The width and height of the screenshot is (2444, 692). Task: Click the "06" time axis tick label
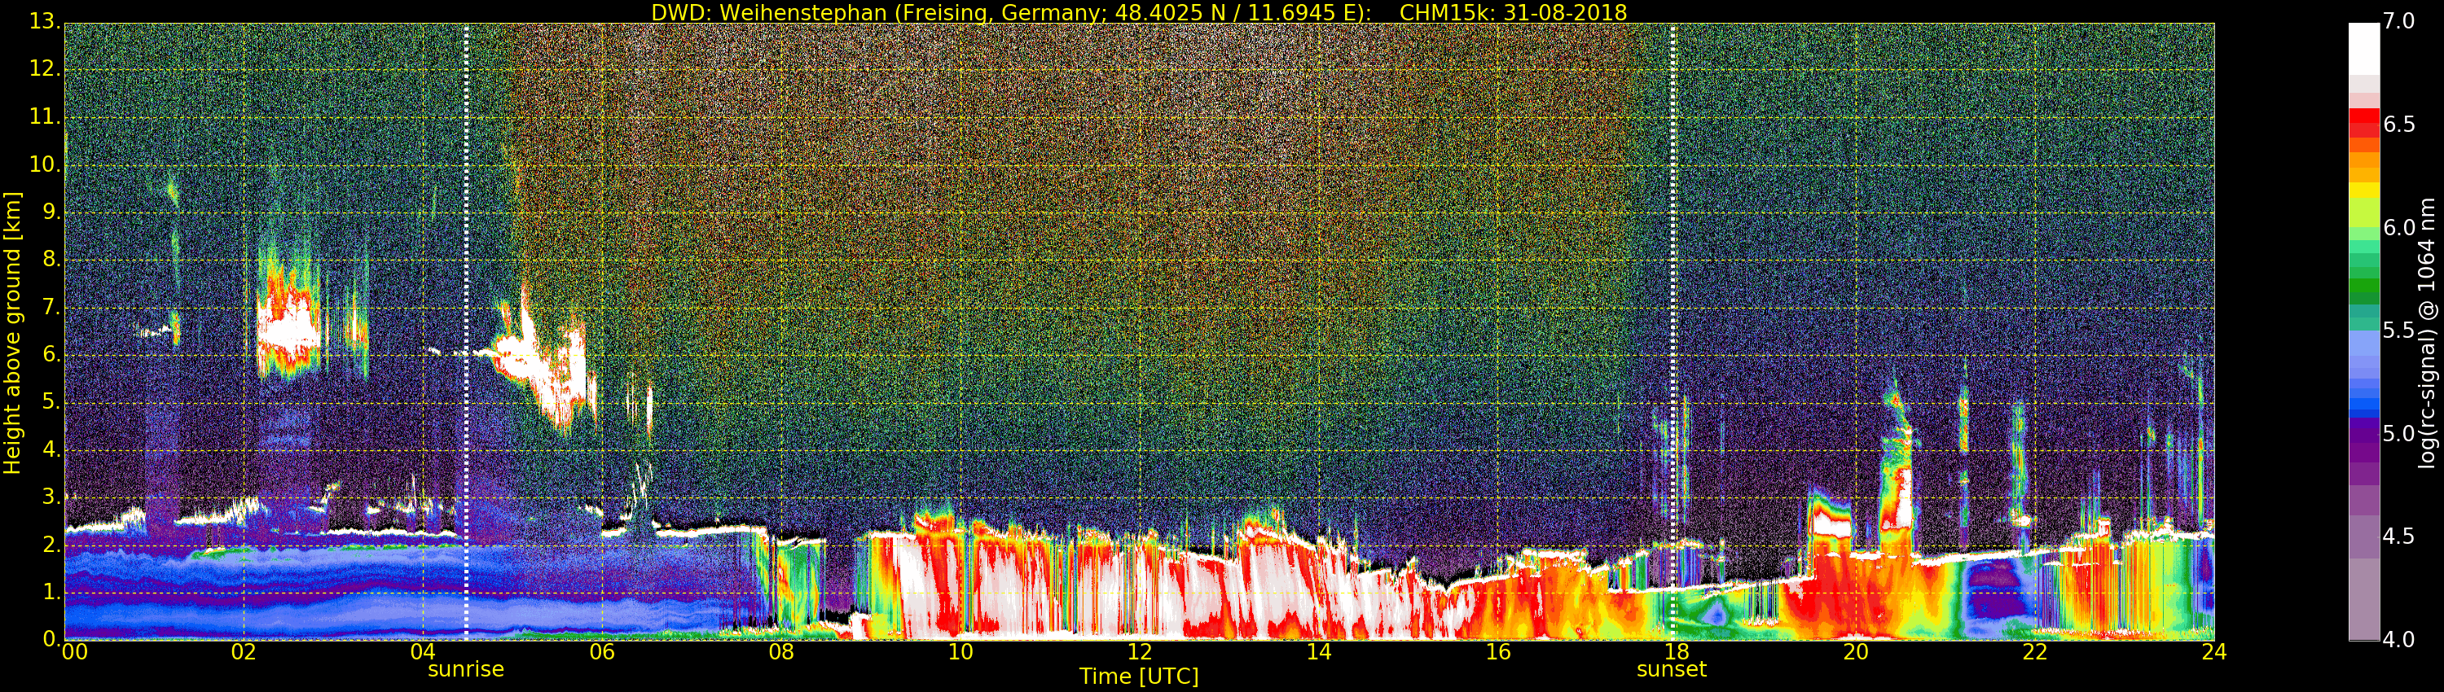tap(601, 652)
